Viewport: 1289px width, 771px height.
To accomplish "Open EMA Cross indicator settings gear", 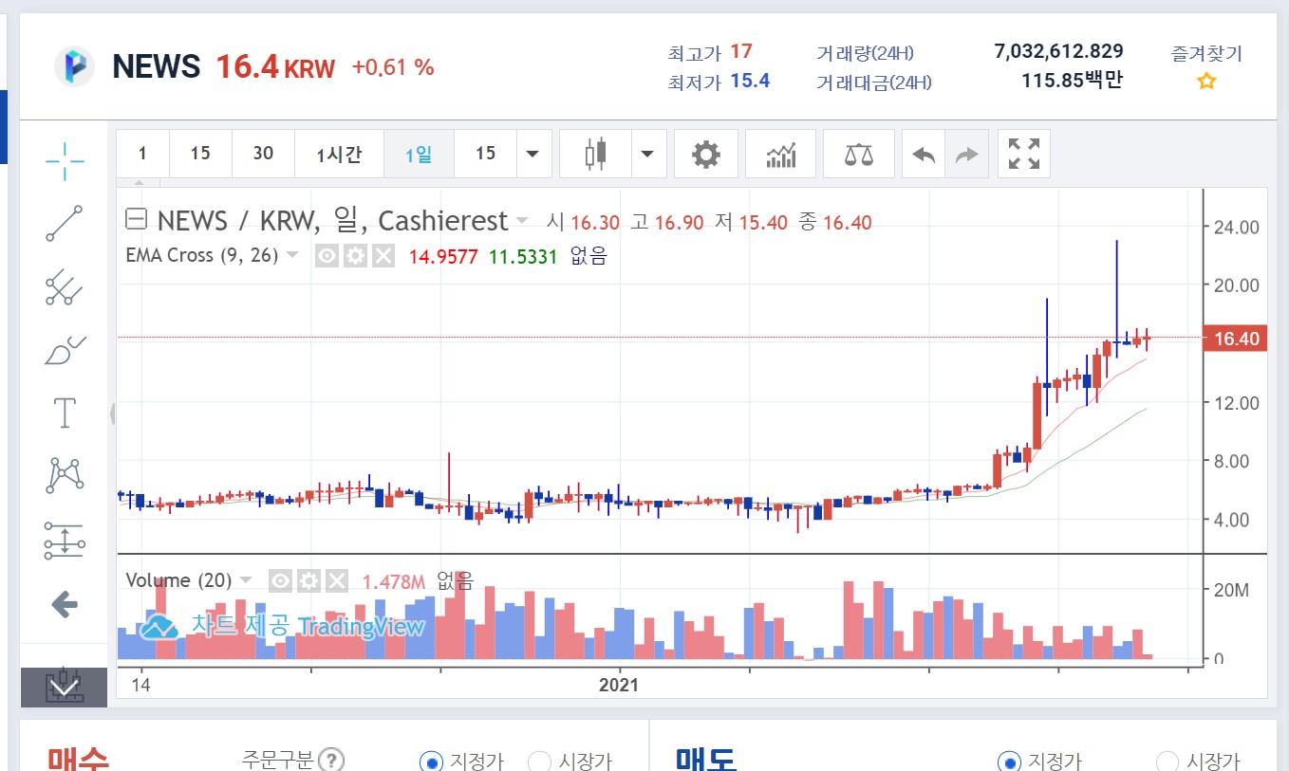I will point(355,255).
